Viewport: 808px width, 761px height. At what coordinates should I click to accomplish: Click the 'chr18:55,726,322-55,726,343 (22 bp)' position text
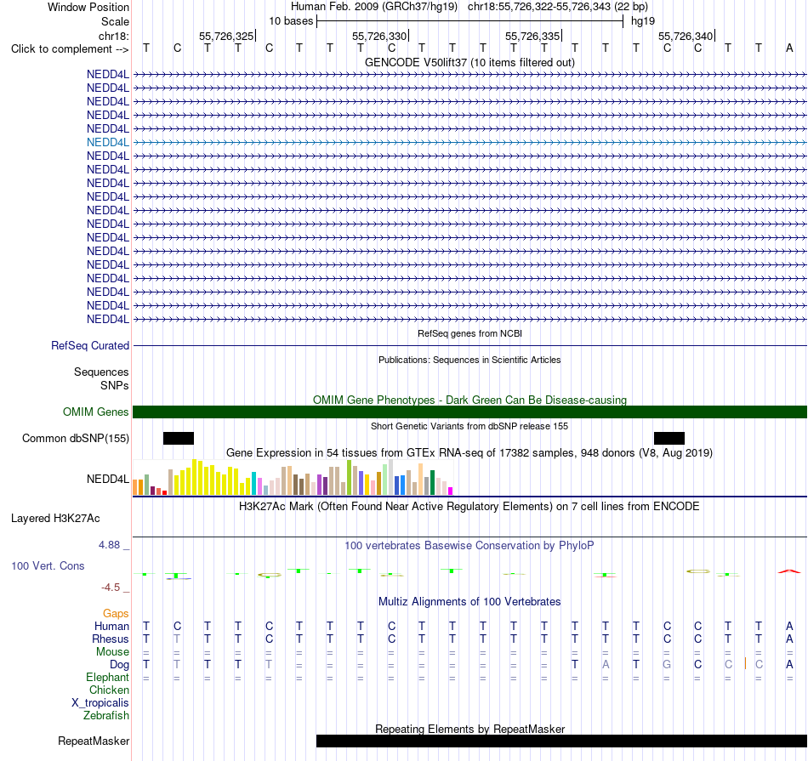558,7
